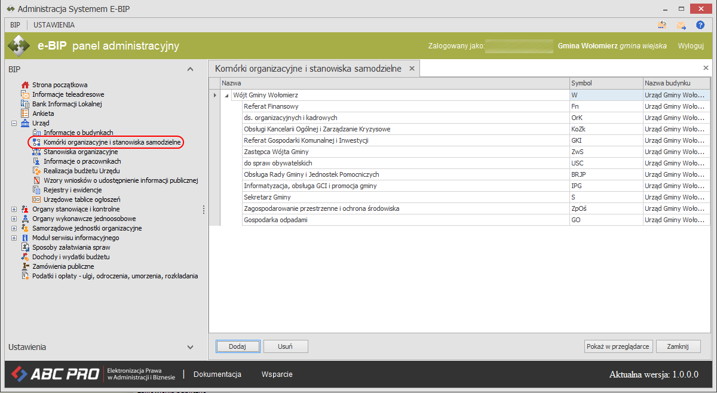Expand Moduł serwisu informacyjnego node
The width and height of the screenshot is (717, 393).
[x=14, y=238]
